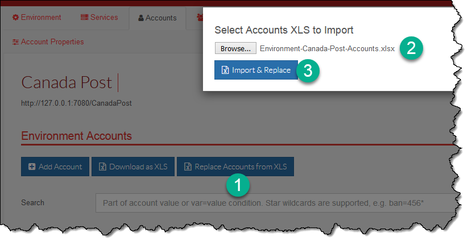Click the Canada Post environment URL
The image size is (472, 245).
[76, 103]
